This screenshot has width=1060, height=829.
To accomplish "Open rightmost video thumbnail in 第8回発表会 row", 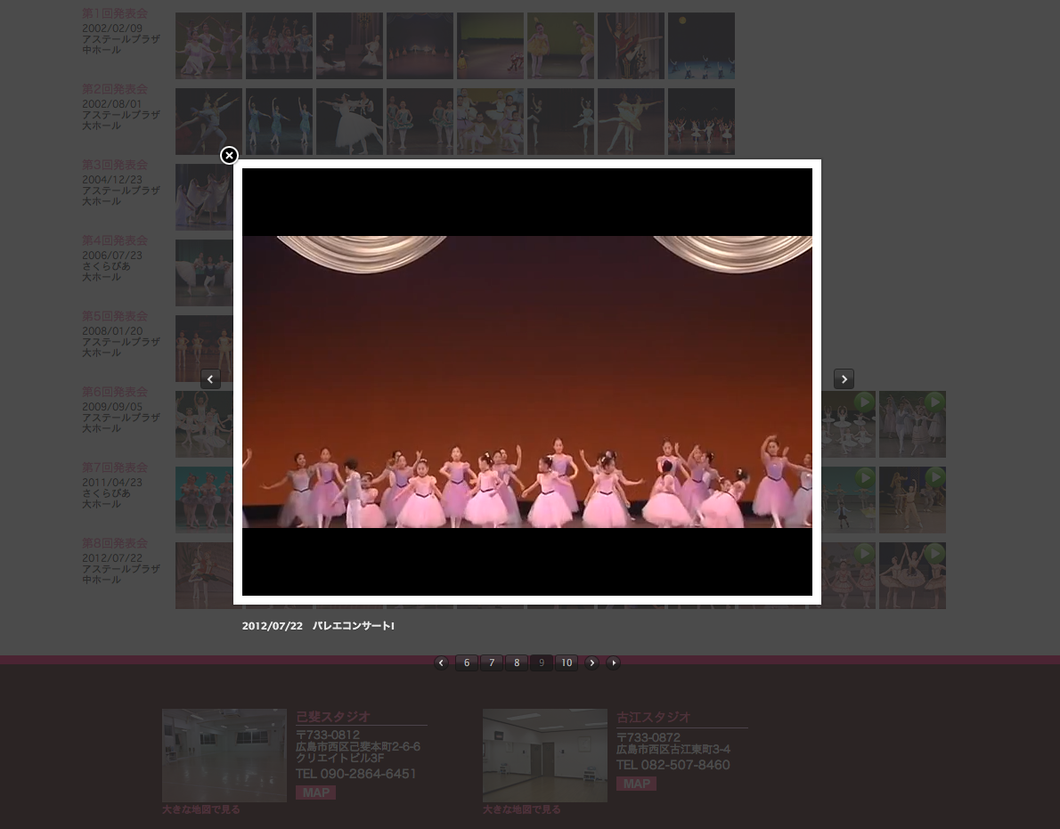I will pyautogui.click(x=912, y=575).
